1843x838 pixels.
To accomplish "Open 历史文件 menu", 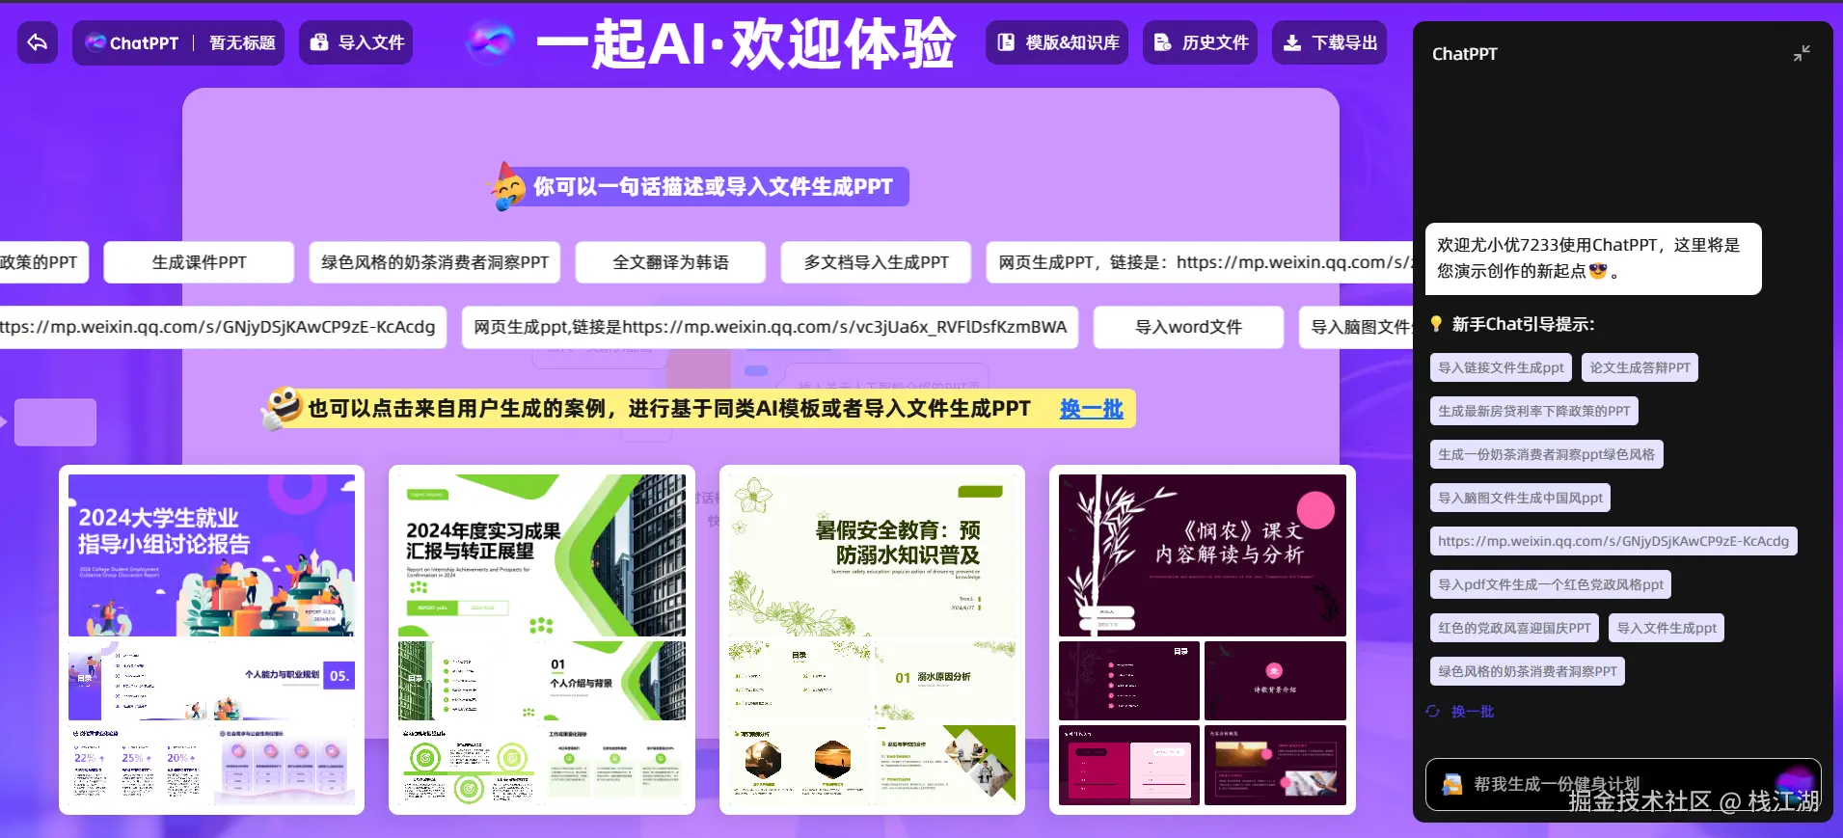I will click(1201, 42).
